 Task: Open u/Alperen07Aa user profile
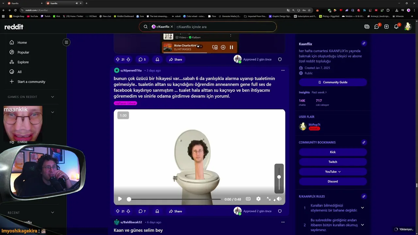tap(131, 70)
